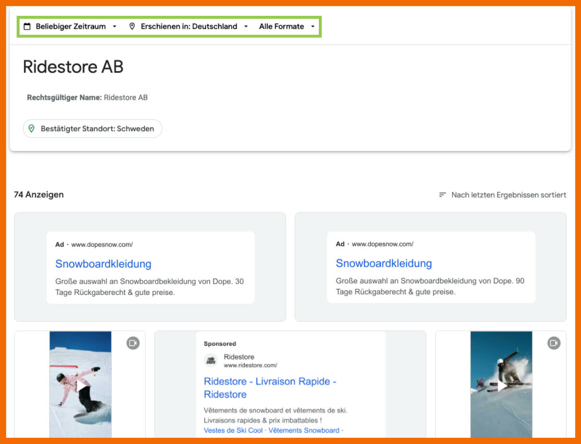Click the video camera icon on the right-side video ad

(553, 343)
